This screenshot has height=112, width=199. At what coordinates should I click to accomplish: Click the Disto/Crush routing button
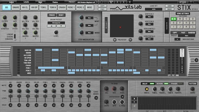pos(122,96)
